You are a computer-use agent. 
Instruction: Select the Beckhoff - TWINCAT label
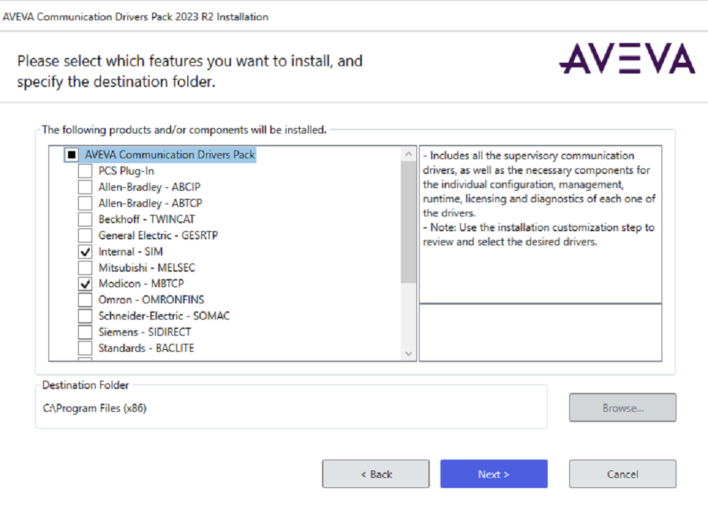click(147, 219)
